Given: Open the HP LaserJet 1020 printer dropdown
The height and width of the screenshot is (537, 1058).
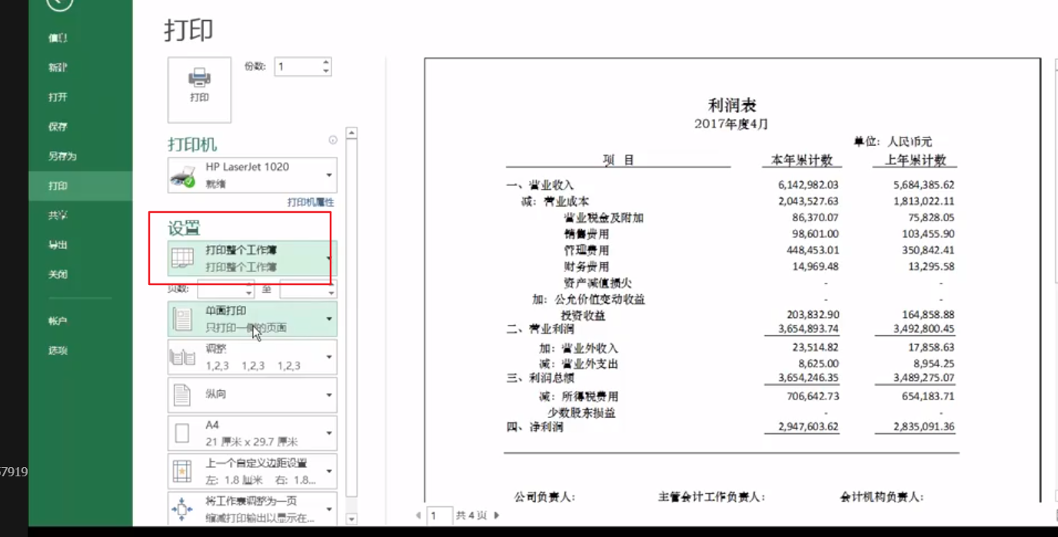Looking at the screenshot, I should [329, 175].
